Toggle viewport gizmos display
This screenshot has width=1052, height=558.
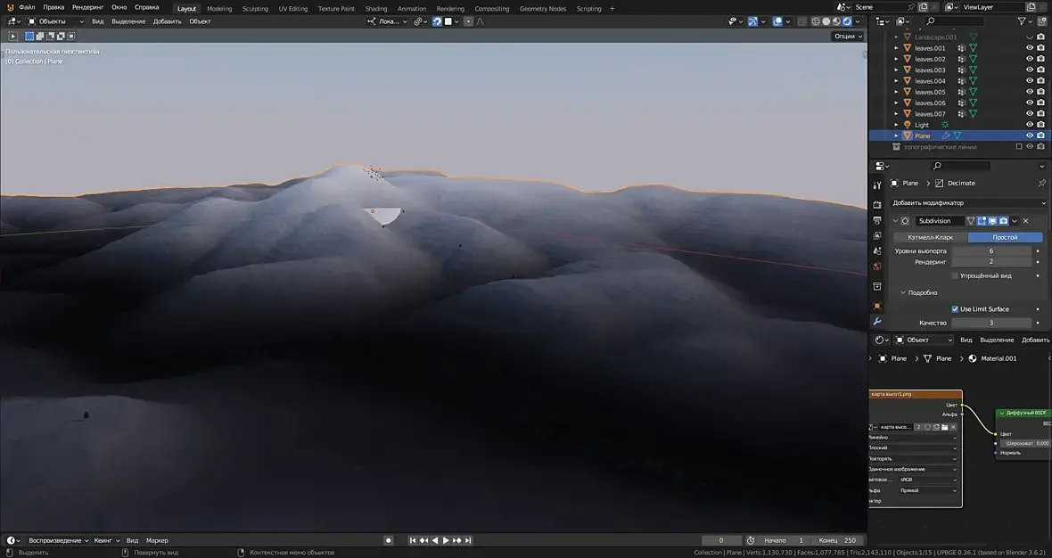click(752, 21)
